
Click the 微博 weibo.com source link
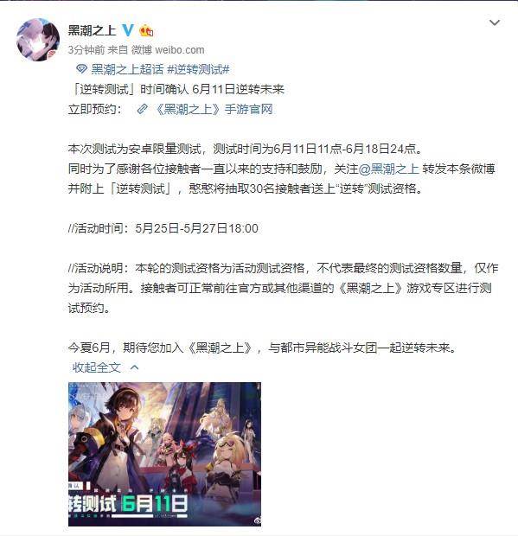coord(168,50)
